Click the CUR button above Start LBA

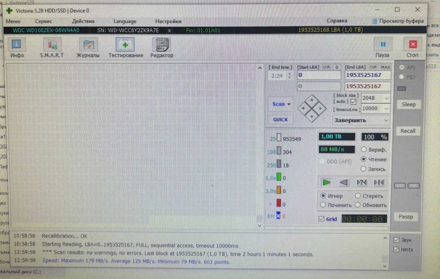(x=326, y=67)
